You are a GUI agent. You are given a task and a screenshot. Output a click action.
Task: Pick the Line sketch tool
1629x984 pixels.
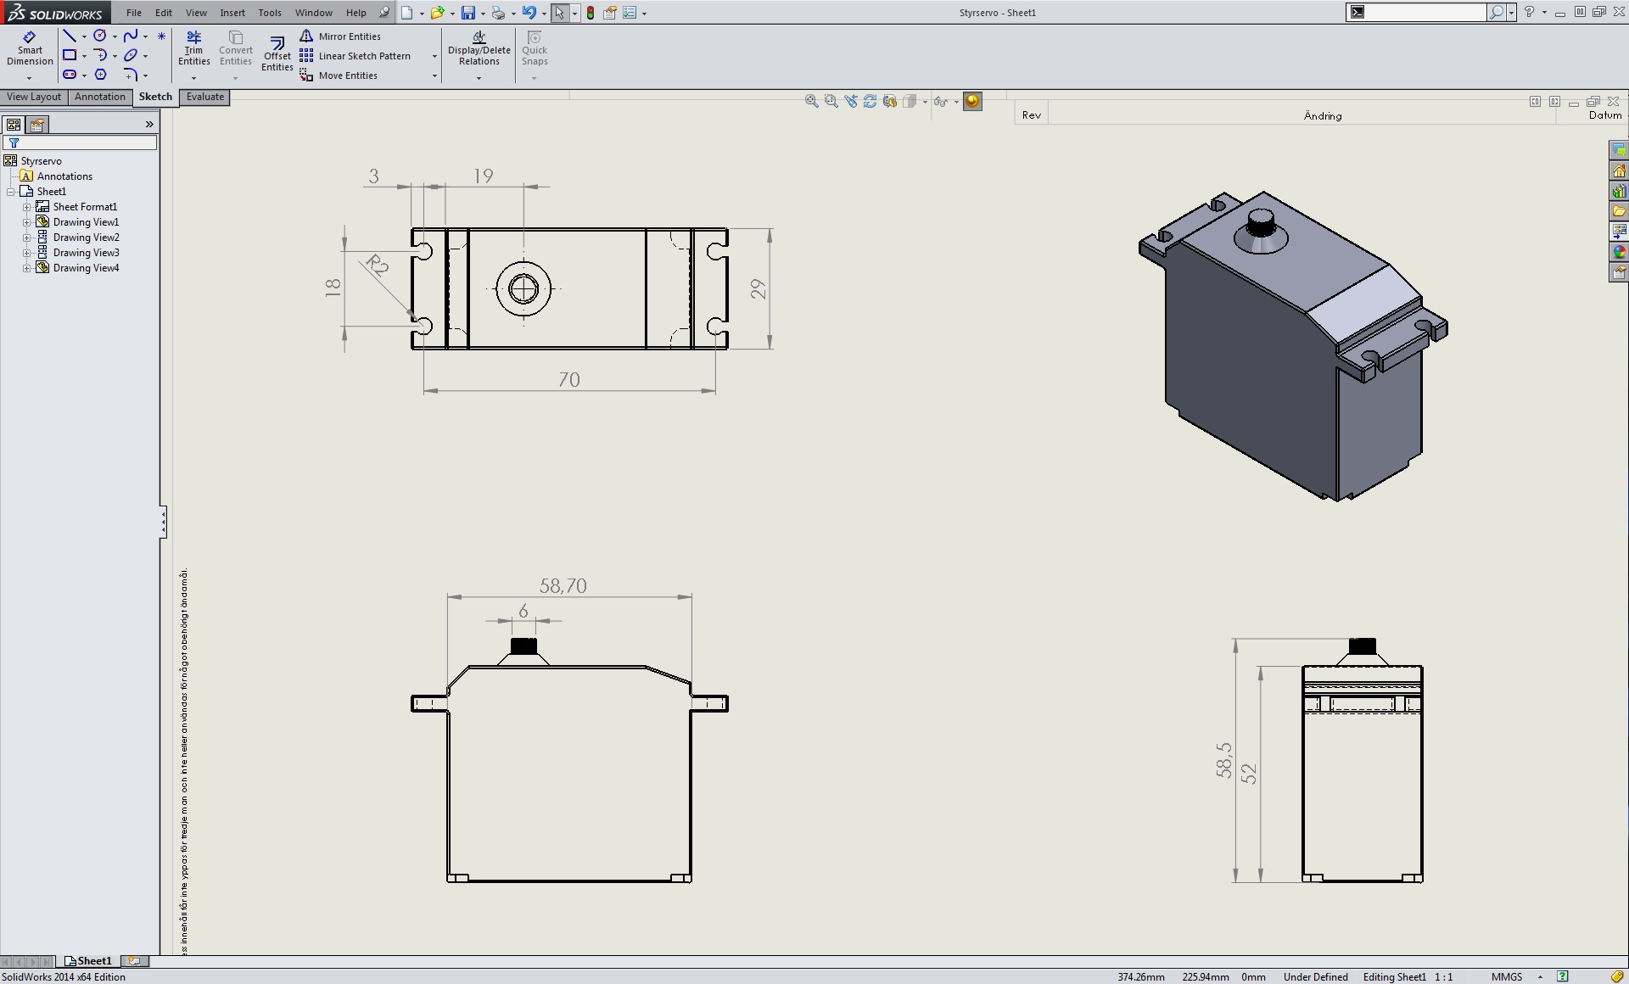tap(70, 36)
